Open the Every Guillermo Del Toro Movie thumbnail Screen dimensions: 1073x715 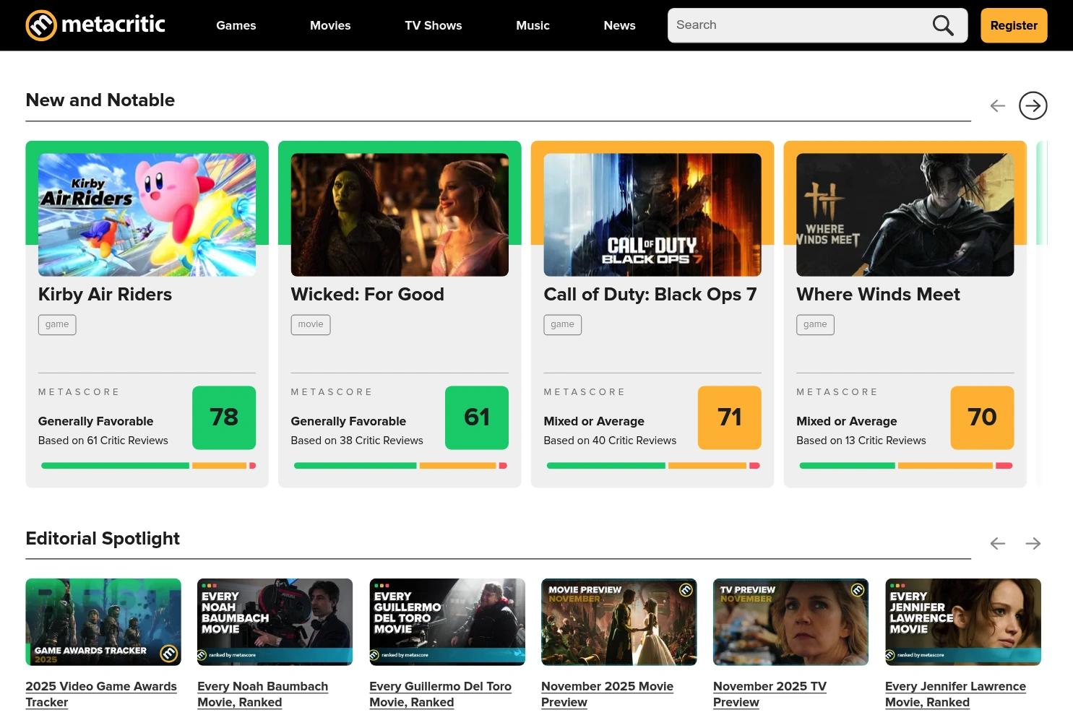click(x=447, y=622)
